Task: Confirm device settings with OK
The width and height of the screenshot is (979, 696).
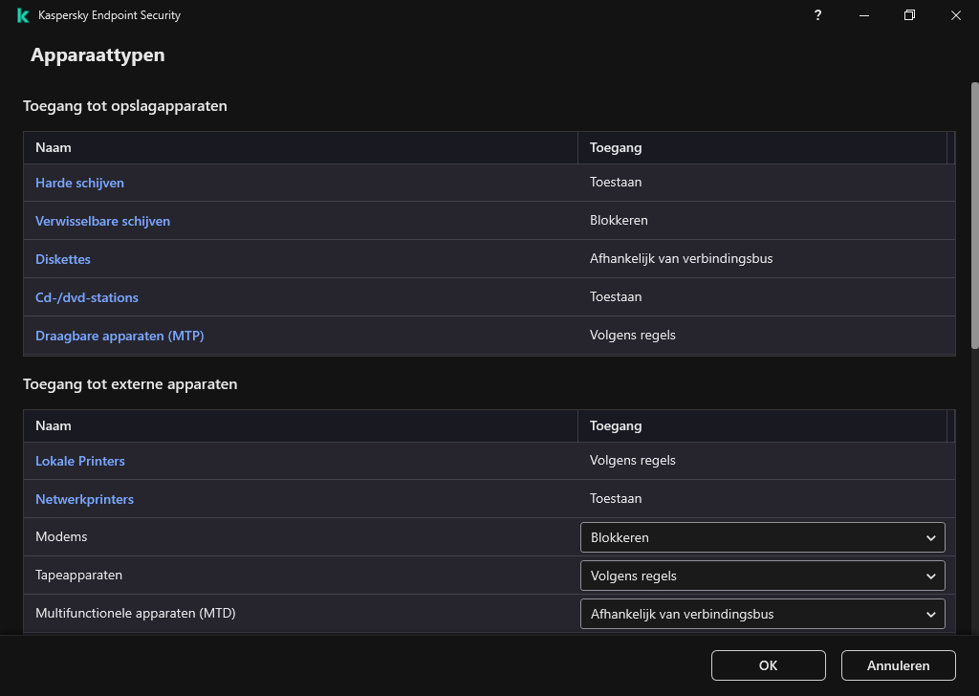Action: click(768, 665)
